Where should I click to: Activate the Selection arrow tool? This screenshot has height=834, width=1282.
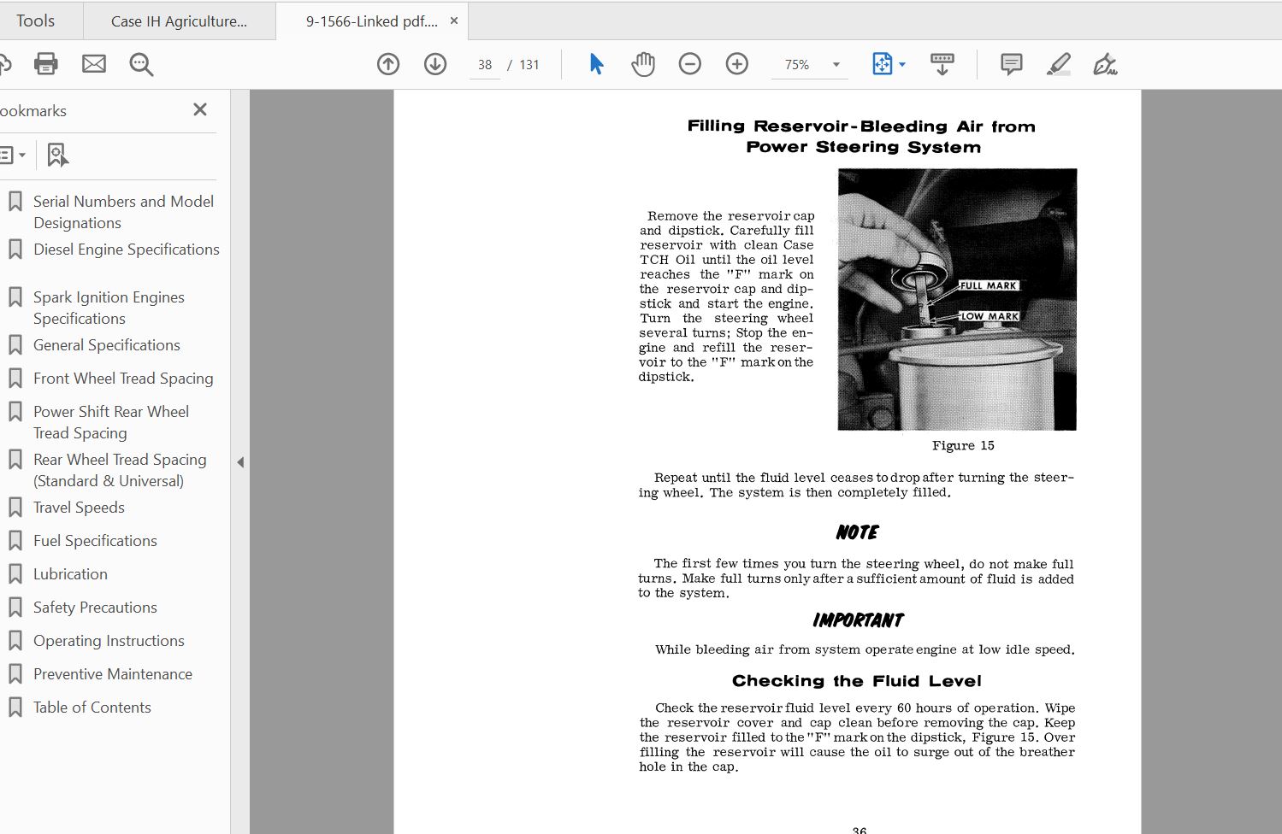coord(596,64)
